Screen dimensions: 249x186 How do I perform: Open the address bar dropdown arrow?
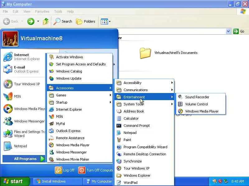point(228,31)
